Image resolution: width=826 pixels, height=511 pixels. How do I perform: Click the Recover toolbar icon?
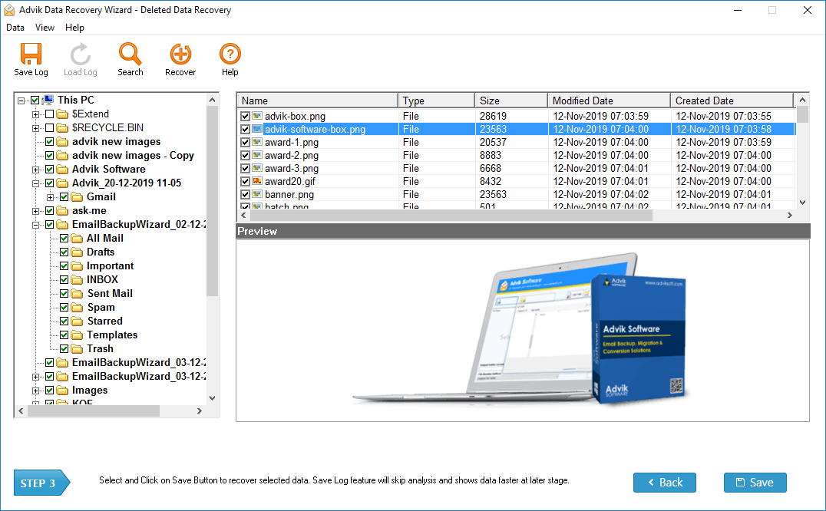180,54
